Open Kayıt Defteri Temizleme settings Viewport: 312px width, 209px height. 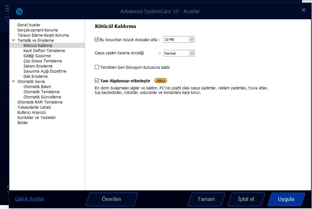tap(44, 50)
